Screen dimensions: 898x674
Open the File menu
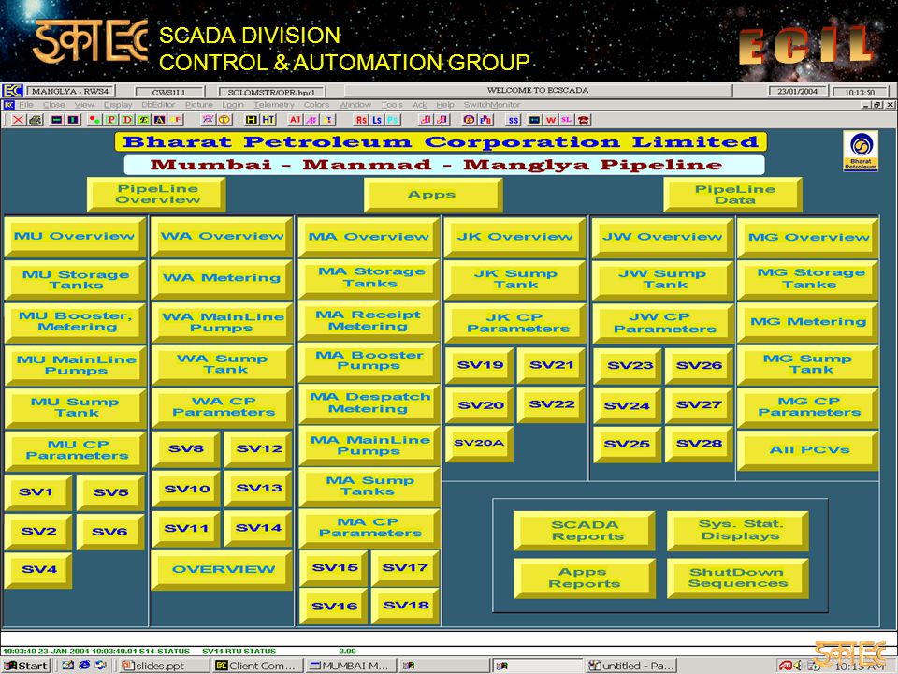[x=26, y=105]
